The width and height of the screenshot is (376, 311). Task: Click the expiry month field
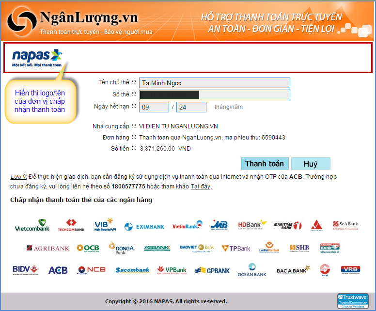pyautogui.click(x=154, y=107)
